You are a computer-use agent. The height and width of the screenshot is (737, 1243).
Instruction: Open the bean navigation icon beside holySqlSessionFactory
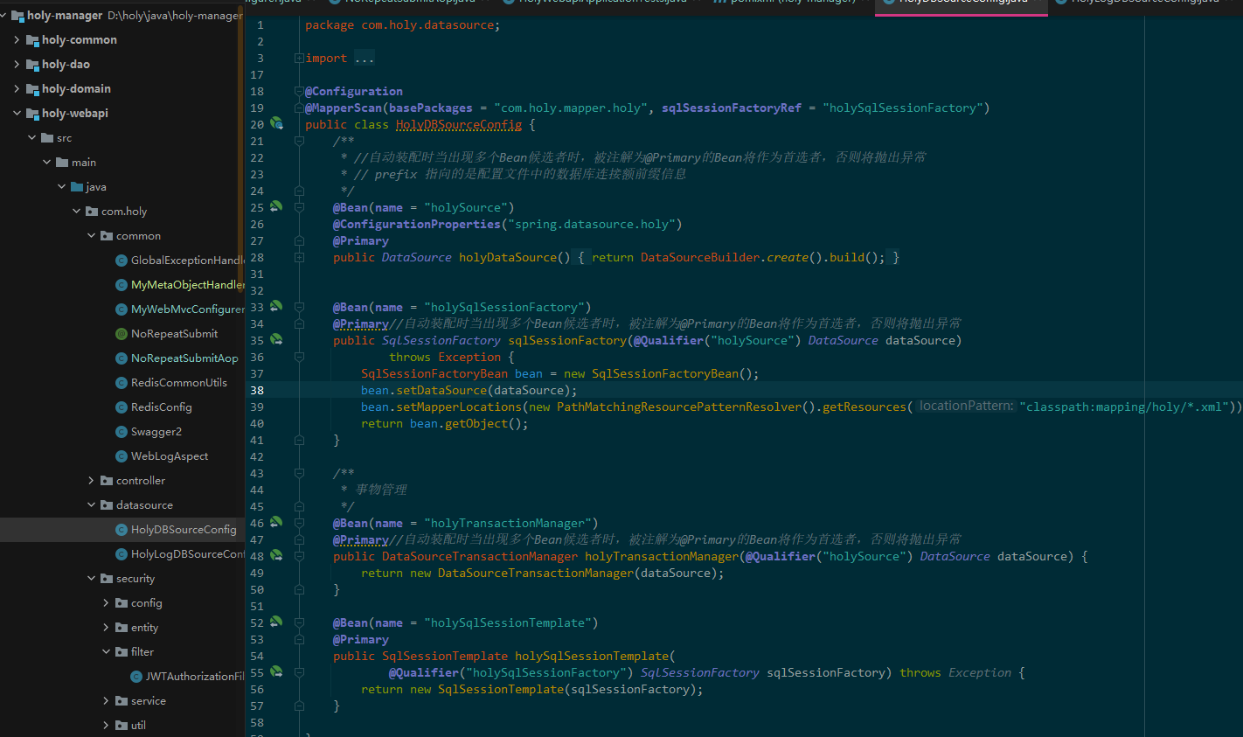tap(277, 307)
